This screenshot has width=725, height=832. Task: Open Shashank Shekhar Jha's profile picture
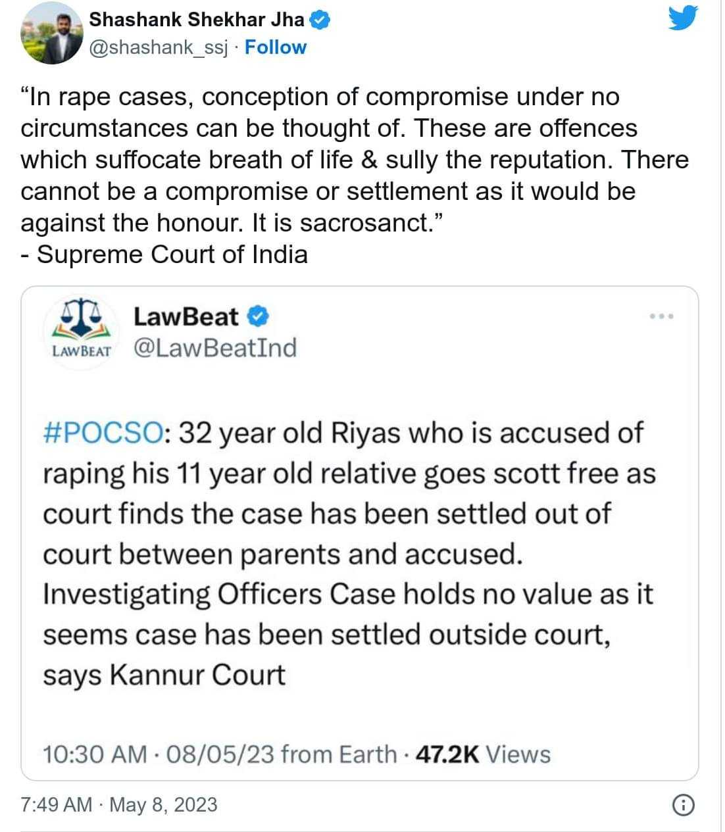52,33
